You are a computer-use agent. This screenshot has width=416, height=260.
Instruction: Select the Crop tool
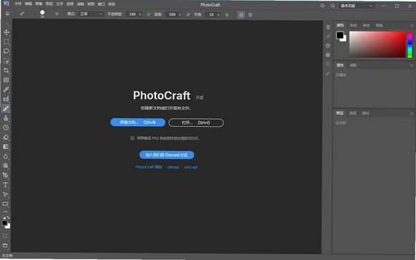[x=6, y=70]
